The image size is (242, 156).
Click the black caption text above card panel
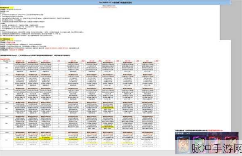point(191,130)
